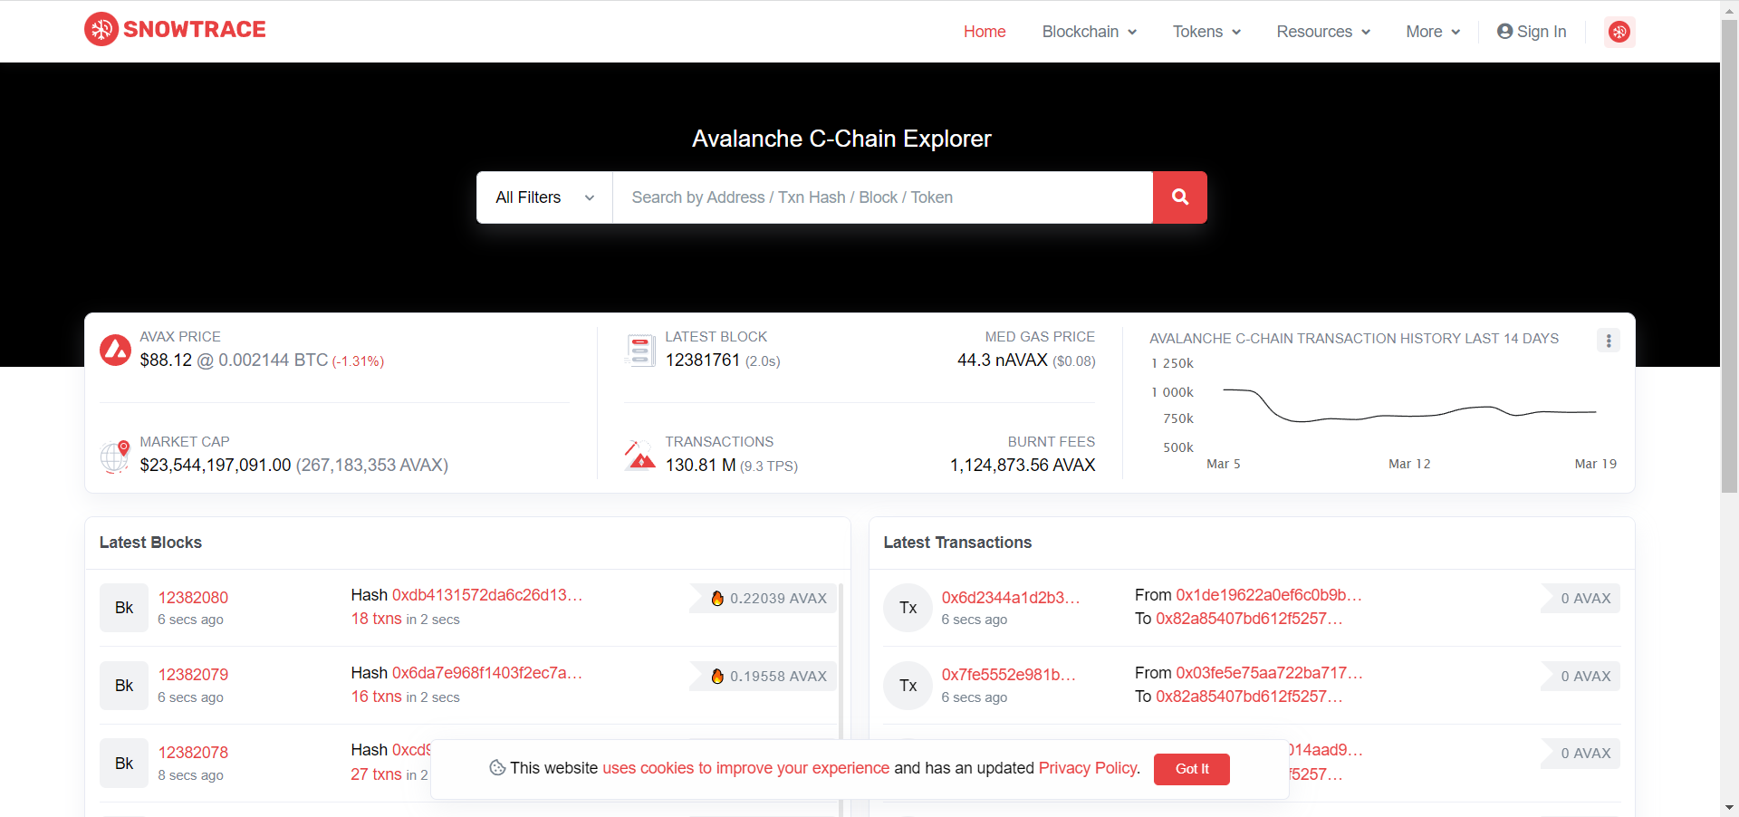Image resolution: width=1739 pixels, height=817 pixels.
Task: Go to the Home tab
Action: pos(985,32)
